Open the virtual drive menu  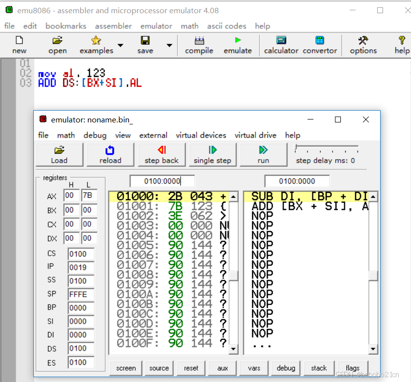pyautogui.click(x=256, y=135)
